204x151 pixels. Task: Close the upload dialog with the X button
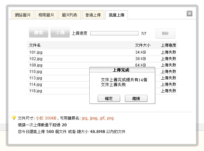click(x=190, y=13)
